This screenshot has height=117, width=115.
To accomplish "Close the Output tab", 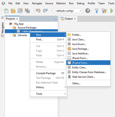I will pyautogui.click(x=75, y=19).
